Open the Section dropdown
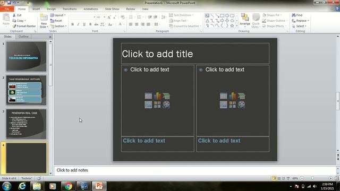This screenshot has height=191, width=340. click(x=58, y=26)
